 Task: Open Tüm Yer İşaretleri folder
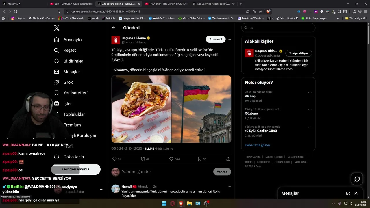(356, 18)
